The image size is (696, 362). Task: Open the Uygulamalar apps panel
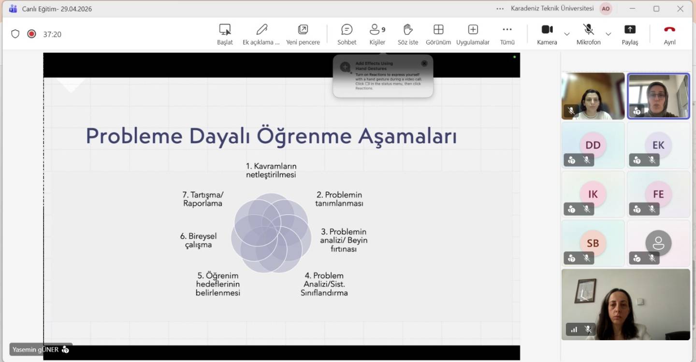tap(473, 34)
